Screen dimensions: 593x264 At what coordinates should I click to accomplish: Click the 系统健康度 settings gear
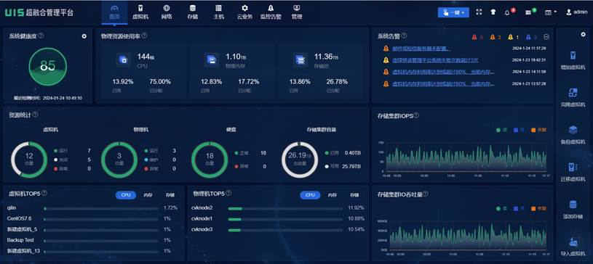[84, 36]
